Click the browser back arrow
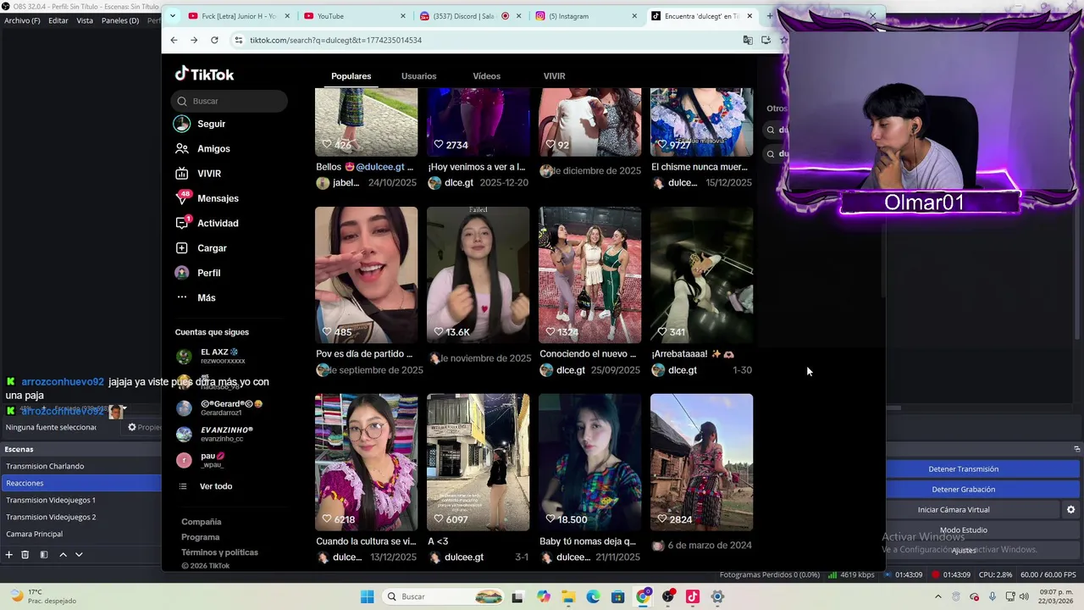The image size is (1084, 610). [x=174, y=40]
